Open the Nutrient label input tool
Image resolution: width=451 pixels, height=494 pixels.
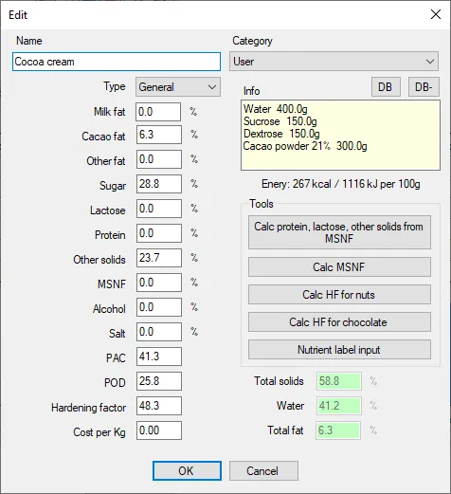tap(339, 350)
